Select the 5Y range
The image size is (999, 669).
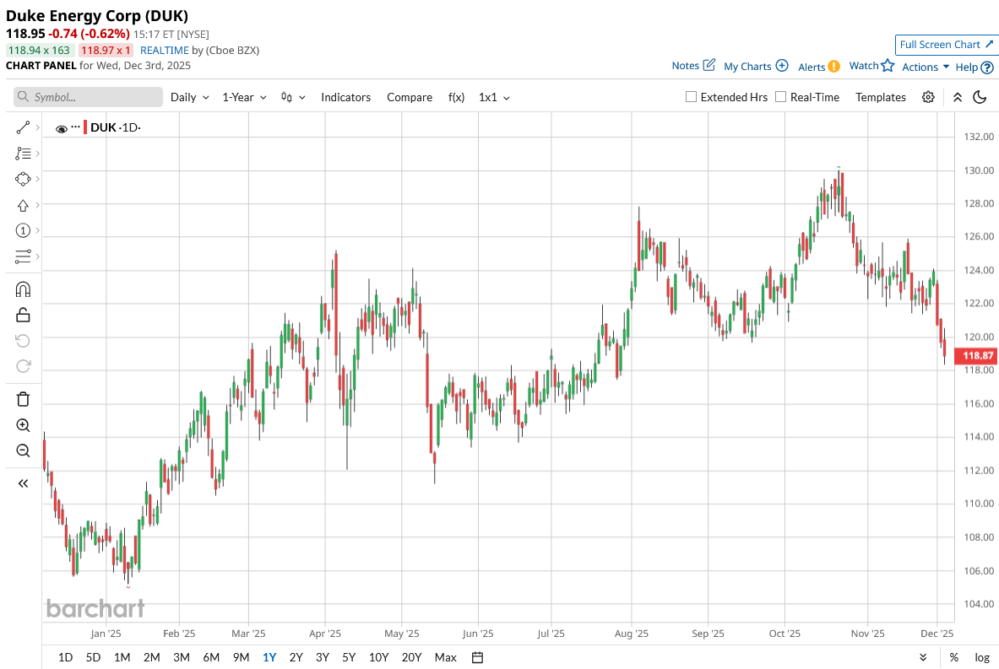click(x=349, y=657)
